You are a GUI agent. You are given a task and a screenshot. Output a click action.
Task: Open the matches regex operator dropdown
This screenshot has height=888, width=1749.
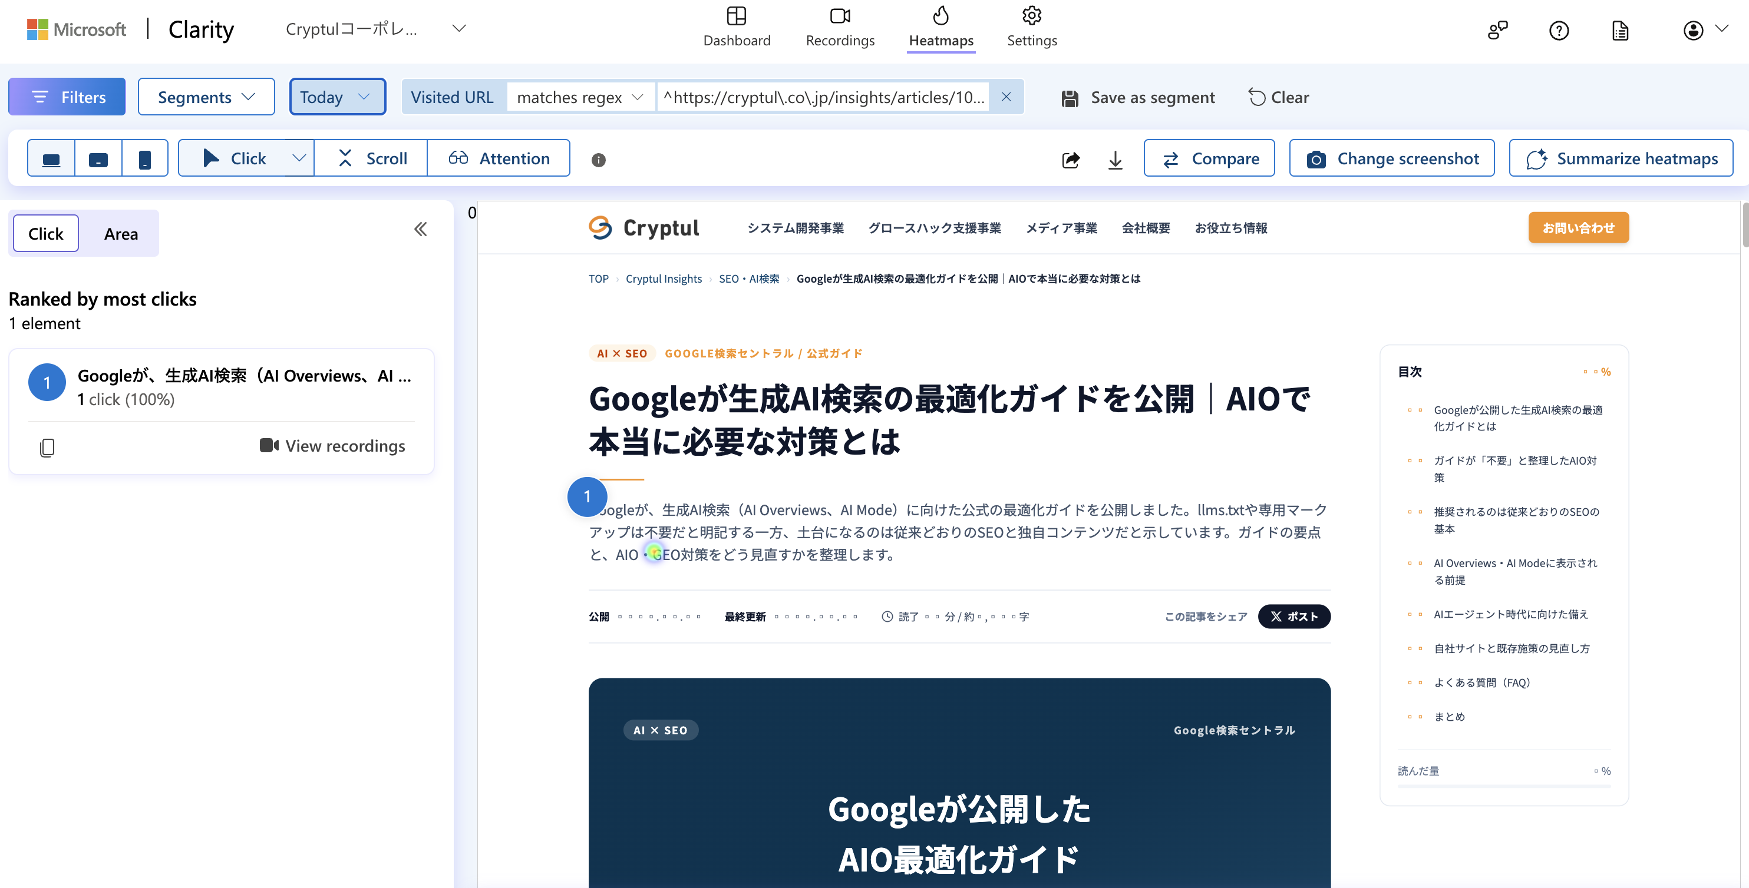(580, 97)
